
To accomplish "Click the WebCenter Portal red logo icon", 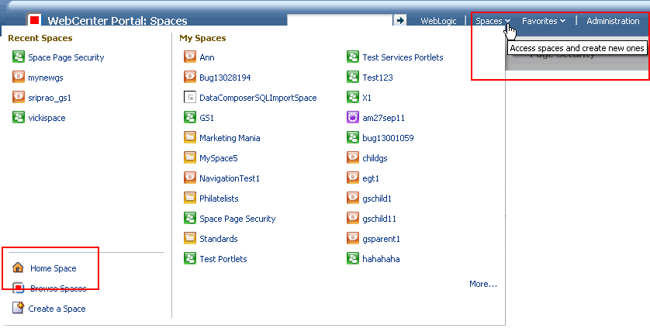I will (x=34, y=19).
